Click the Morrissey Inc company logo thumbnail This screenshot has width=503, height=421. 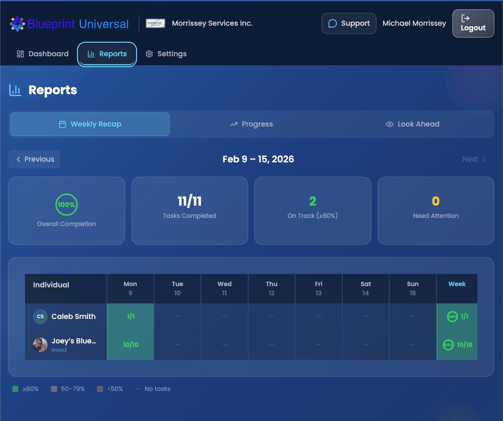[x=155, y=23]
